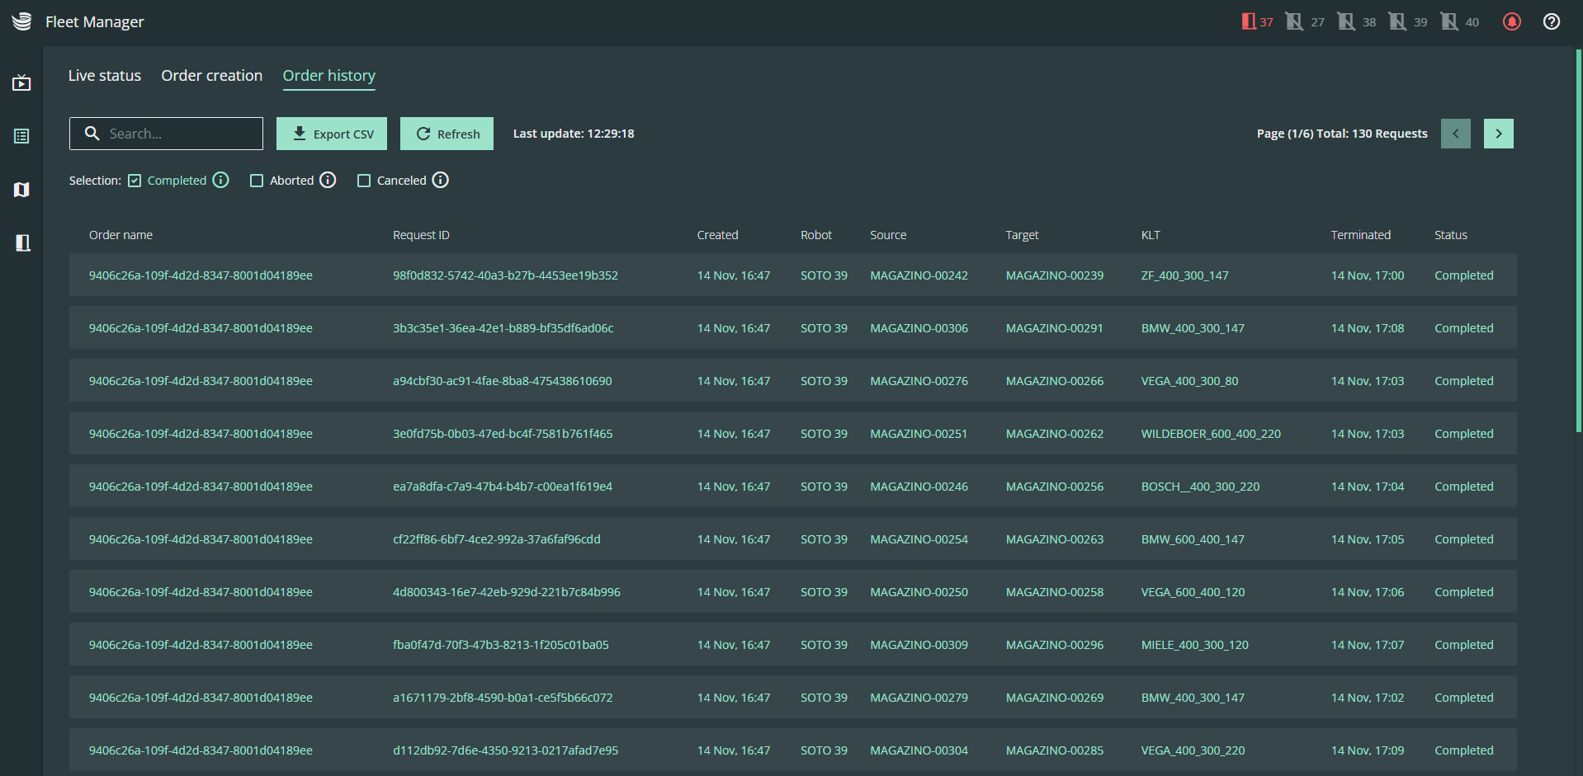Click the Created column header
Viewport: 1583px width, 776px height.
717,235
